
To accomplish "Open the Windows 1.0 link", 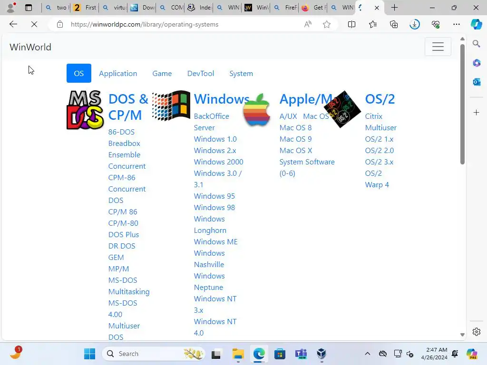I will click(x=215, y=139).
